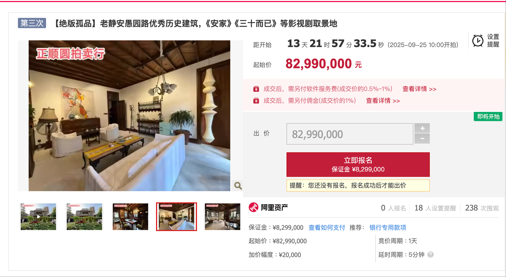Select the second building exterior thumbnail
Viewport: 506px width, 277px height.
(x=84, y=217)
